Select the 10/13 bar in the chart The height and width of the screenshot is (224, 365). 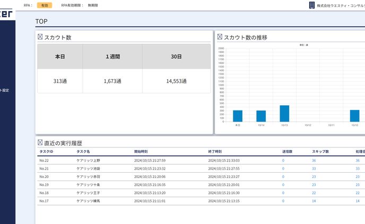coord(284,114)
